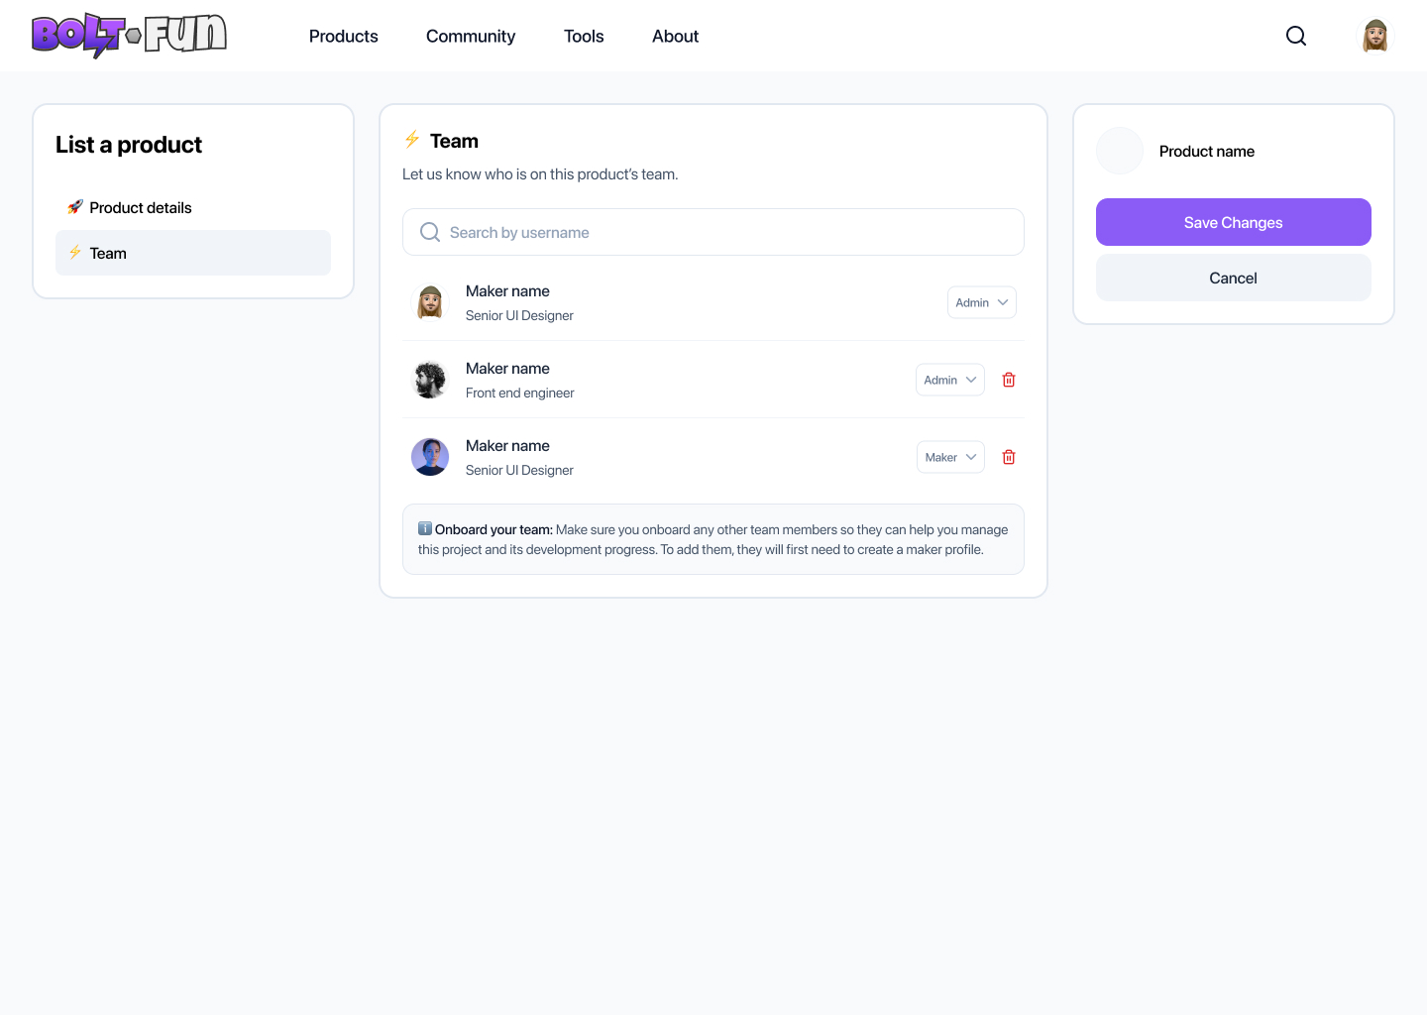
Task: Click the bearded Front end engineer's avatar
Action: click(x=430, y=380)
